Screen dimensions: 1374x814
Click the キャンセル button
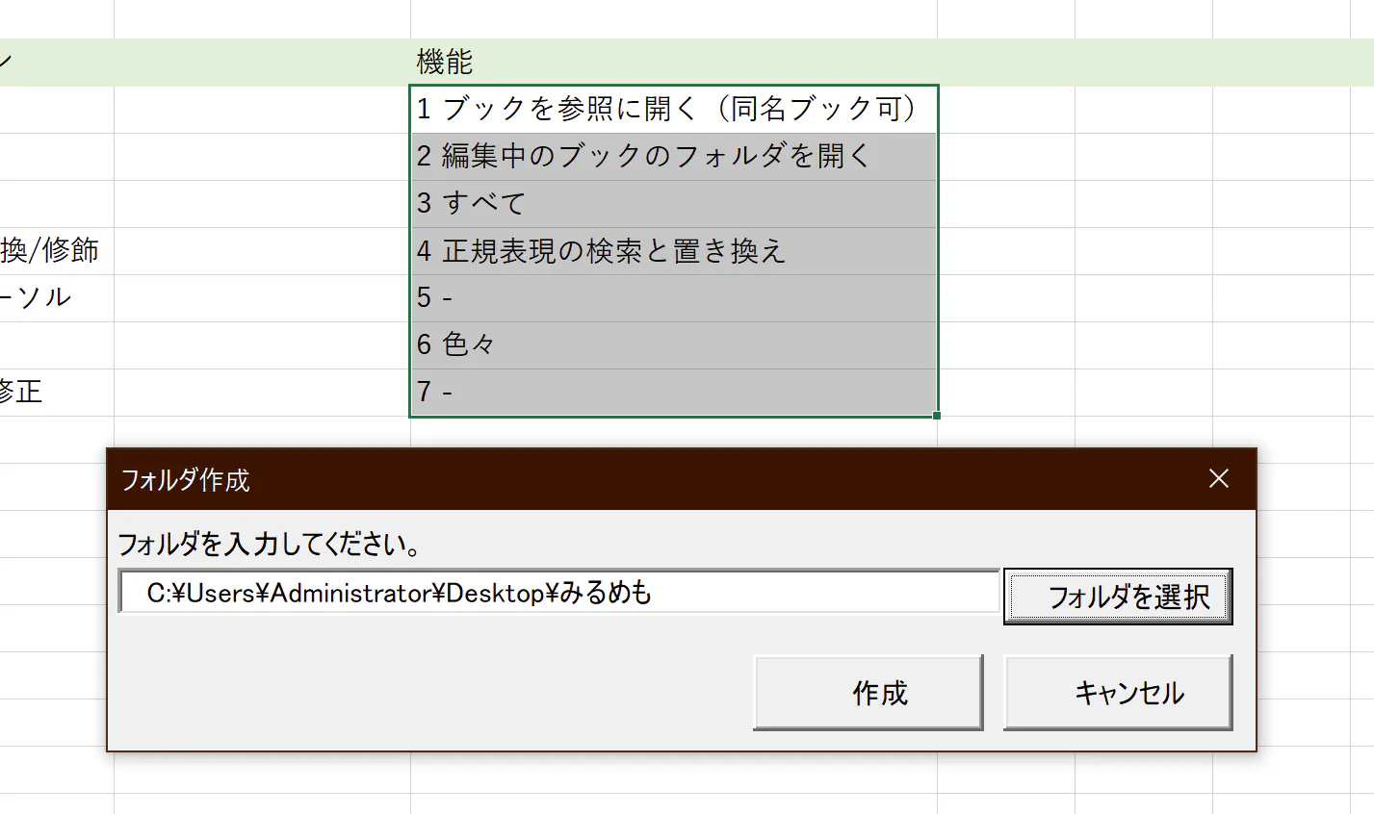[x=1118, y=693]
